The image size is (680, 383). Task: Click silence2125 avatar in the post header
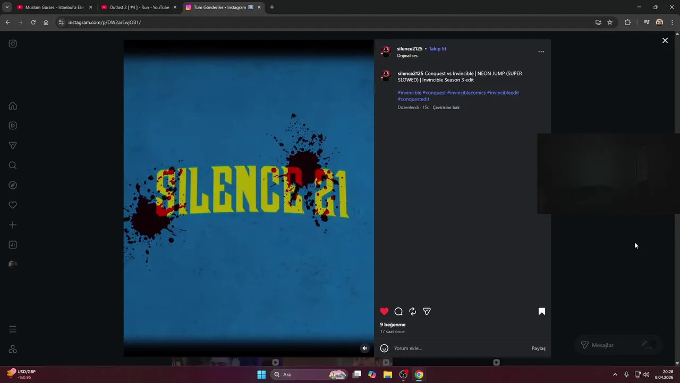click(386, 52)
